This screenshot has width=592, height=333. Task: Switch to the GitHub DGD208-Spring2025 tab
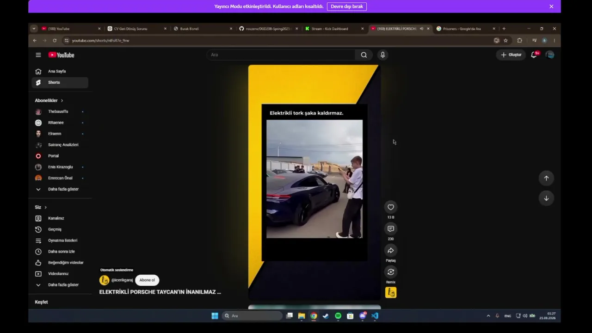(269, 29)
